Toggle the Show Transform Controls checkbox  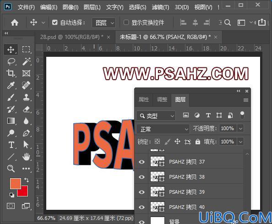point(126,22)
